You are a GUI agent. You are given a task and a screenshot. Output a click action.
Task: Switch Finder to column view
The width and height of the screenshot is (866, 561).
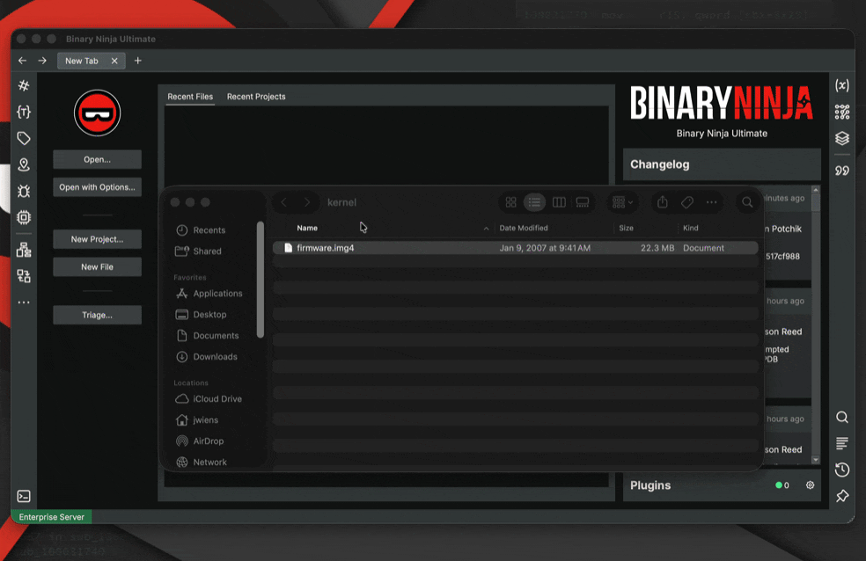click(559, 202)
